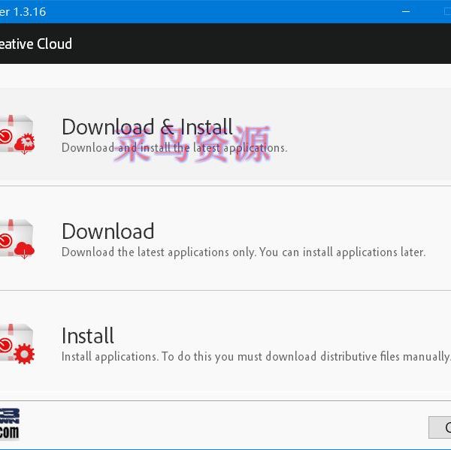Click the logo in the bottom-left corner
Screen dimensions: 451x450
pos(10,423)
